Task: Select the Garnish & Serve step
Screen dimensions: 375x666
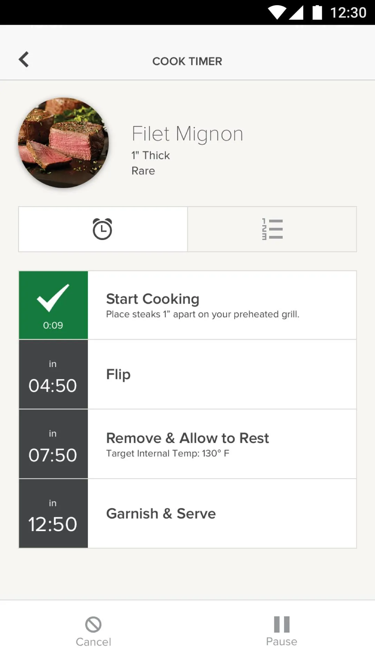Action: (x=222, y=513)
